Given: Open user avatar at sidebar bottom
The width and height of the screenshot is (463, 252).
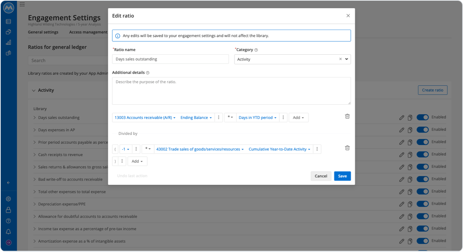Looking at the screenshot, I should click(x=9, y=242).
